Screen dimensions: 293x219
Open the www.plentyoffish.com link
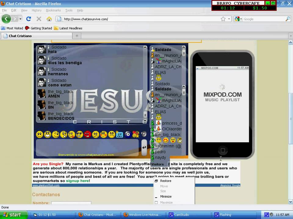(x=46, y=185)
